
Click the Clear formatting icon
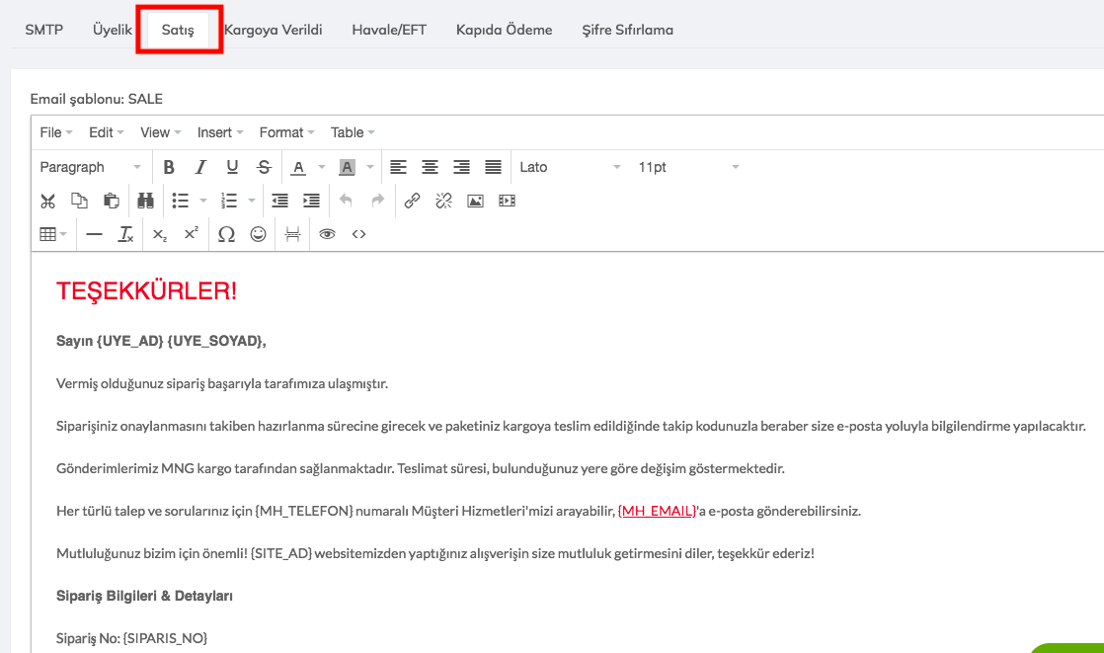tap(125, 234)
